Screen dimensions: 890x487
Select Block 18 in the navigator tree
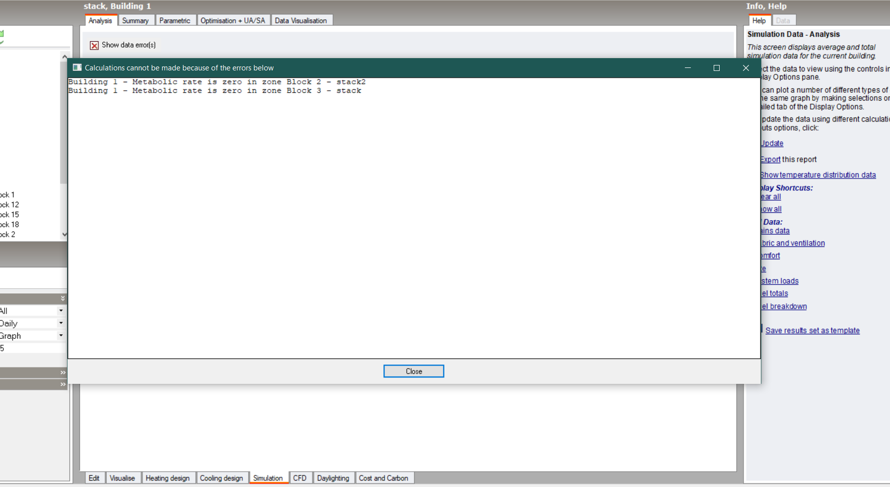(9, 225)
